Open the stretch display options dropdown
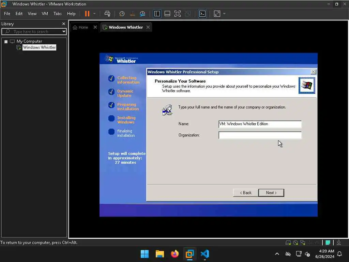Viewport: 349px width, 262px height. tap(224, 14)
